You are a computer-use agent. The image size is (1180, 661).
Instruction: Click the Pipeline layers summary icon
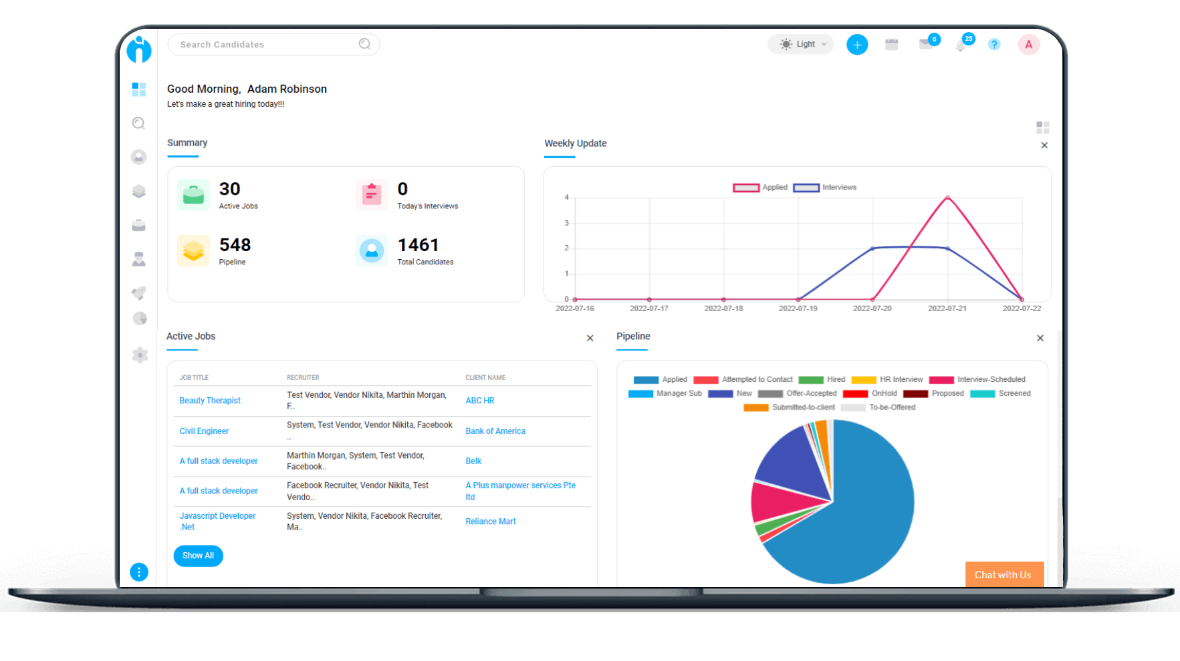pos(193,250)
